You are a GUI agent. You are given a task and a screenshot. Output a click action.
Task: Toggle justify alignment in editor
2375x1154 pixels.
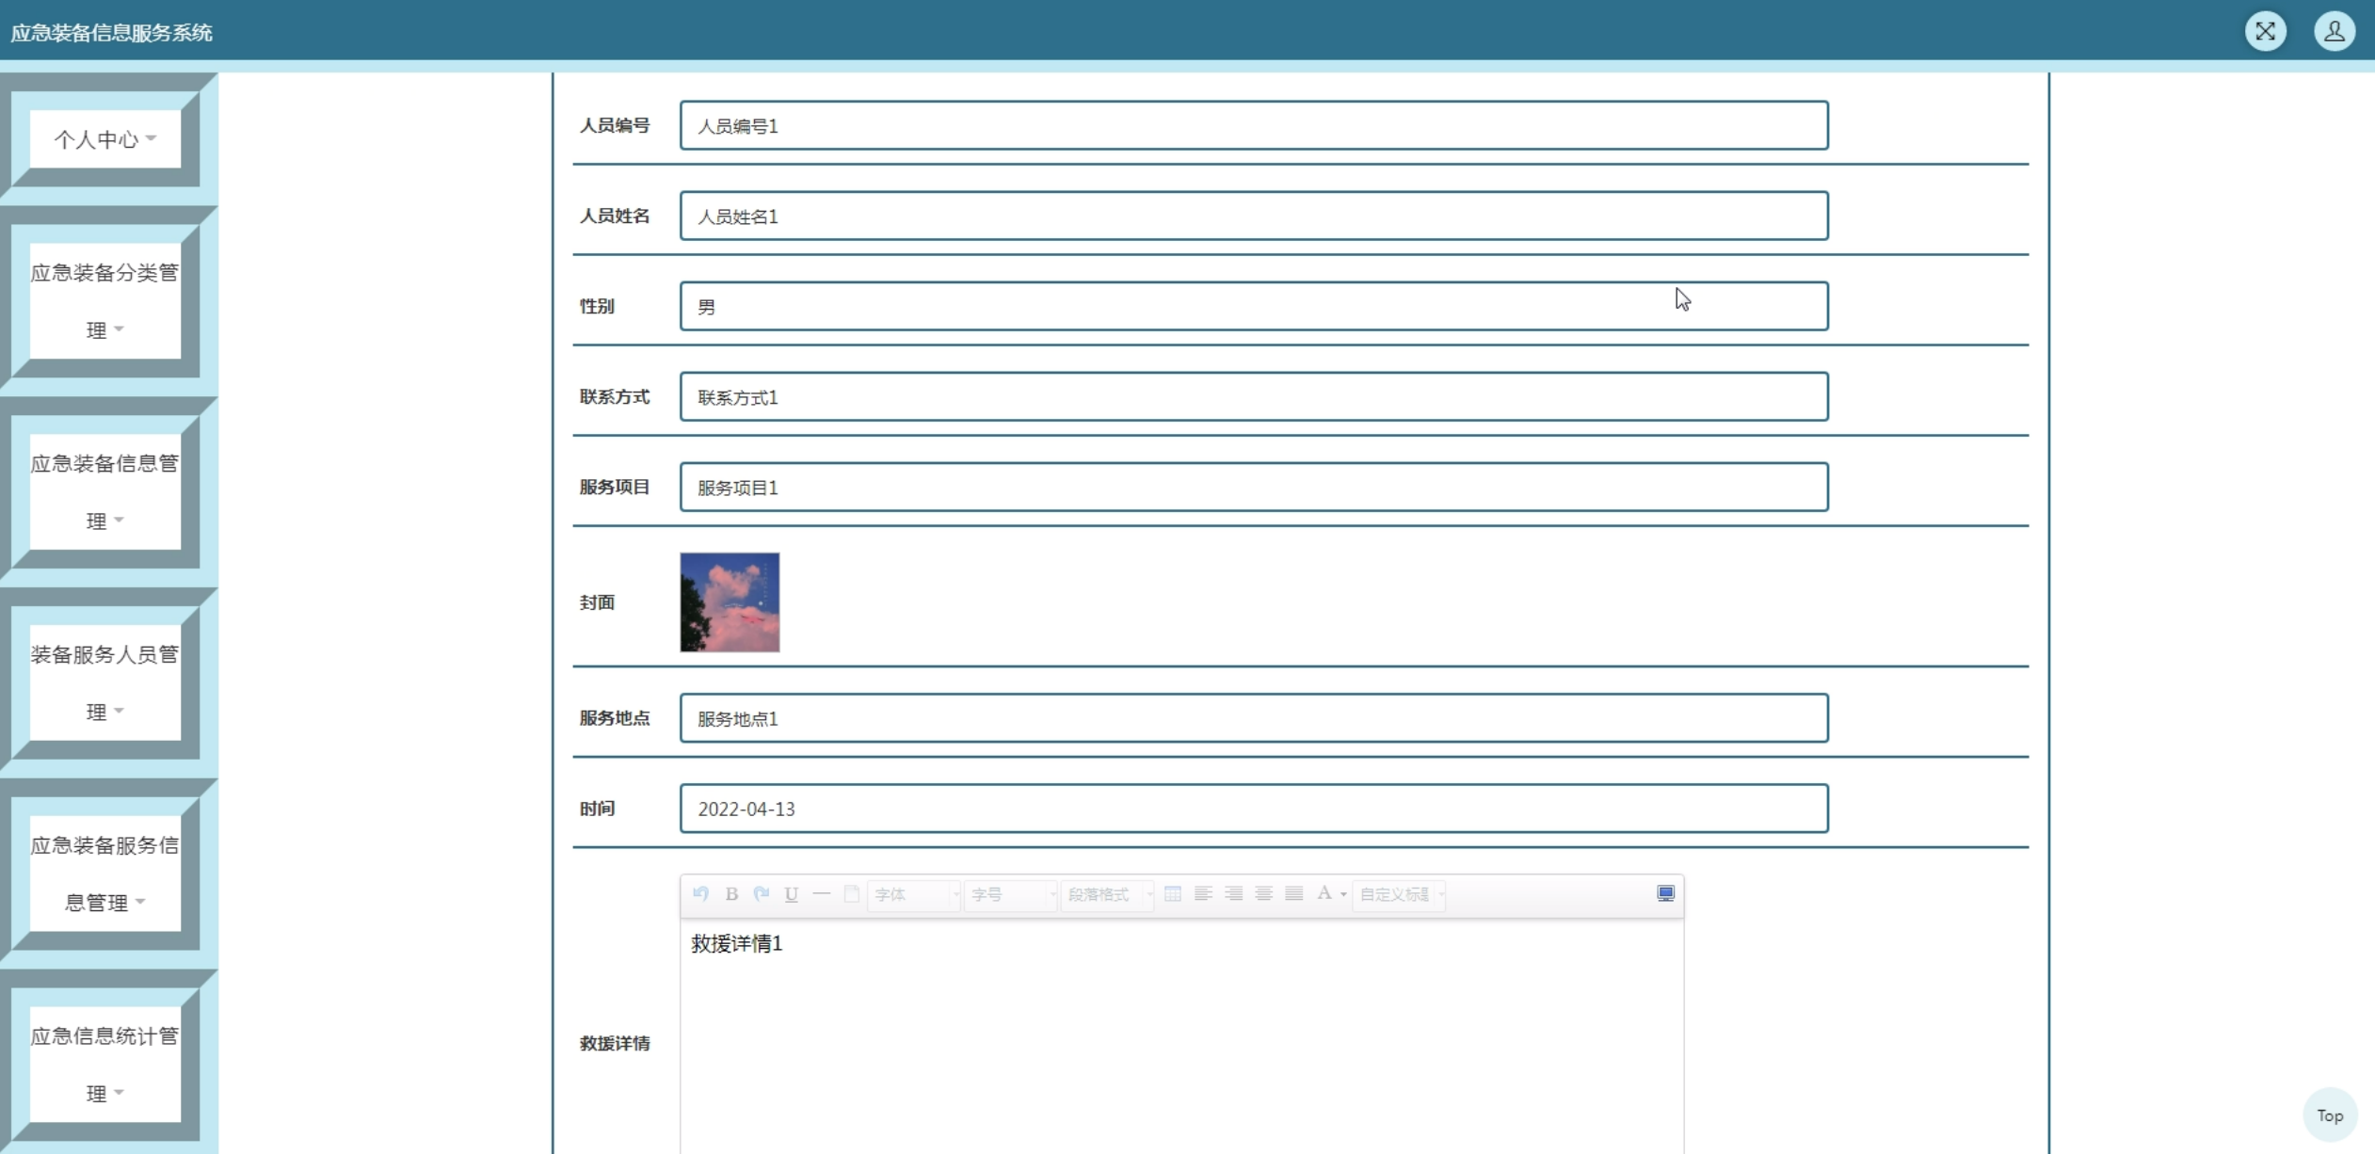(x=1294, y=893)
